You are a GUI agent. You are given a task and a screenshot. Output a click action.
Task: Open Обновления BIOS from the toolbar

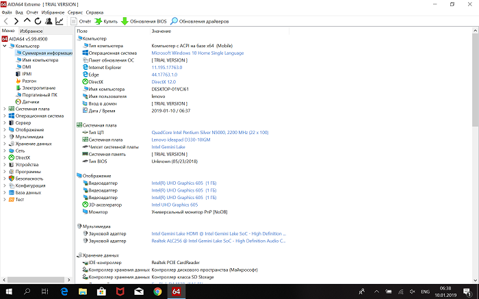click(x=144, y=21)
